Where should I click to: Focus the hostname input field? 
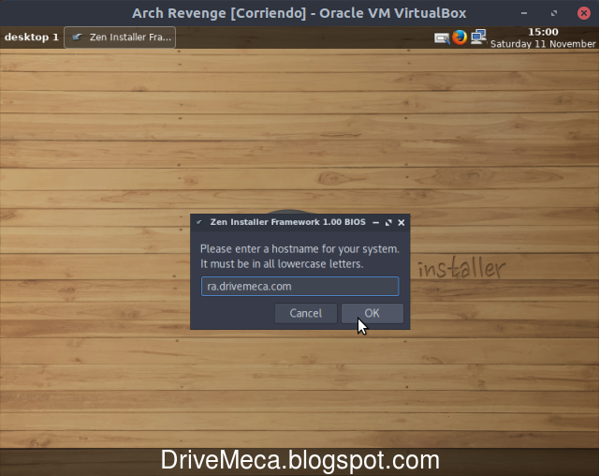(x=299, y=287)
